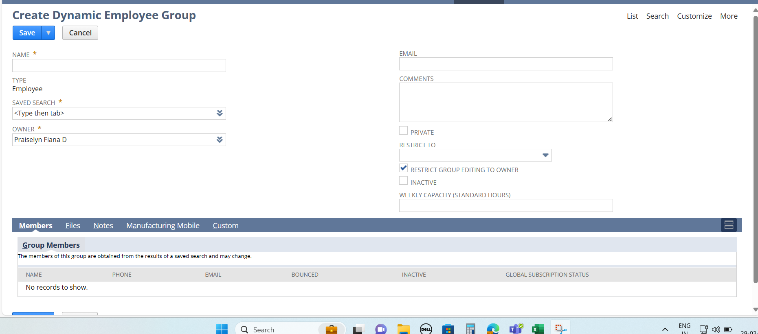This screenshot has width=758, height=334.
Task: Open Microsoft Teams in the taskbar
Action: click(516, 329)
